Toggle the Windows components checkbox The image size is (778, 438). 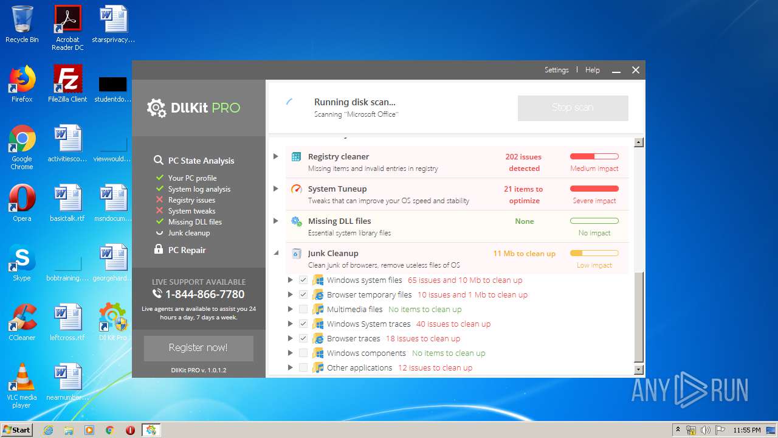(303, 353)
